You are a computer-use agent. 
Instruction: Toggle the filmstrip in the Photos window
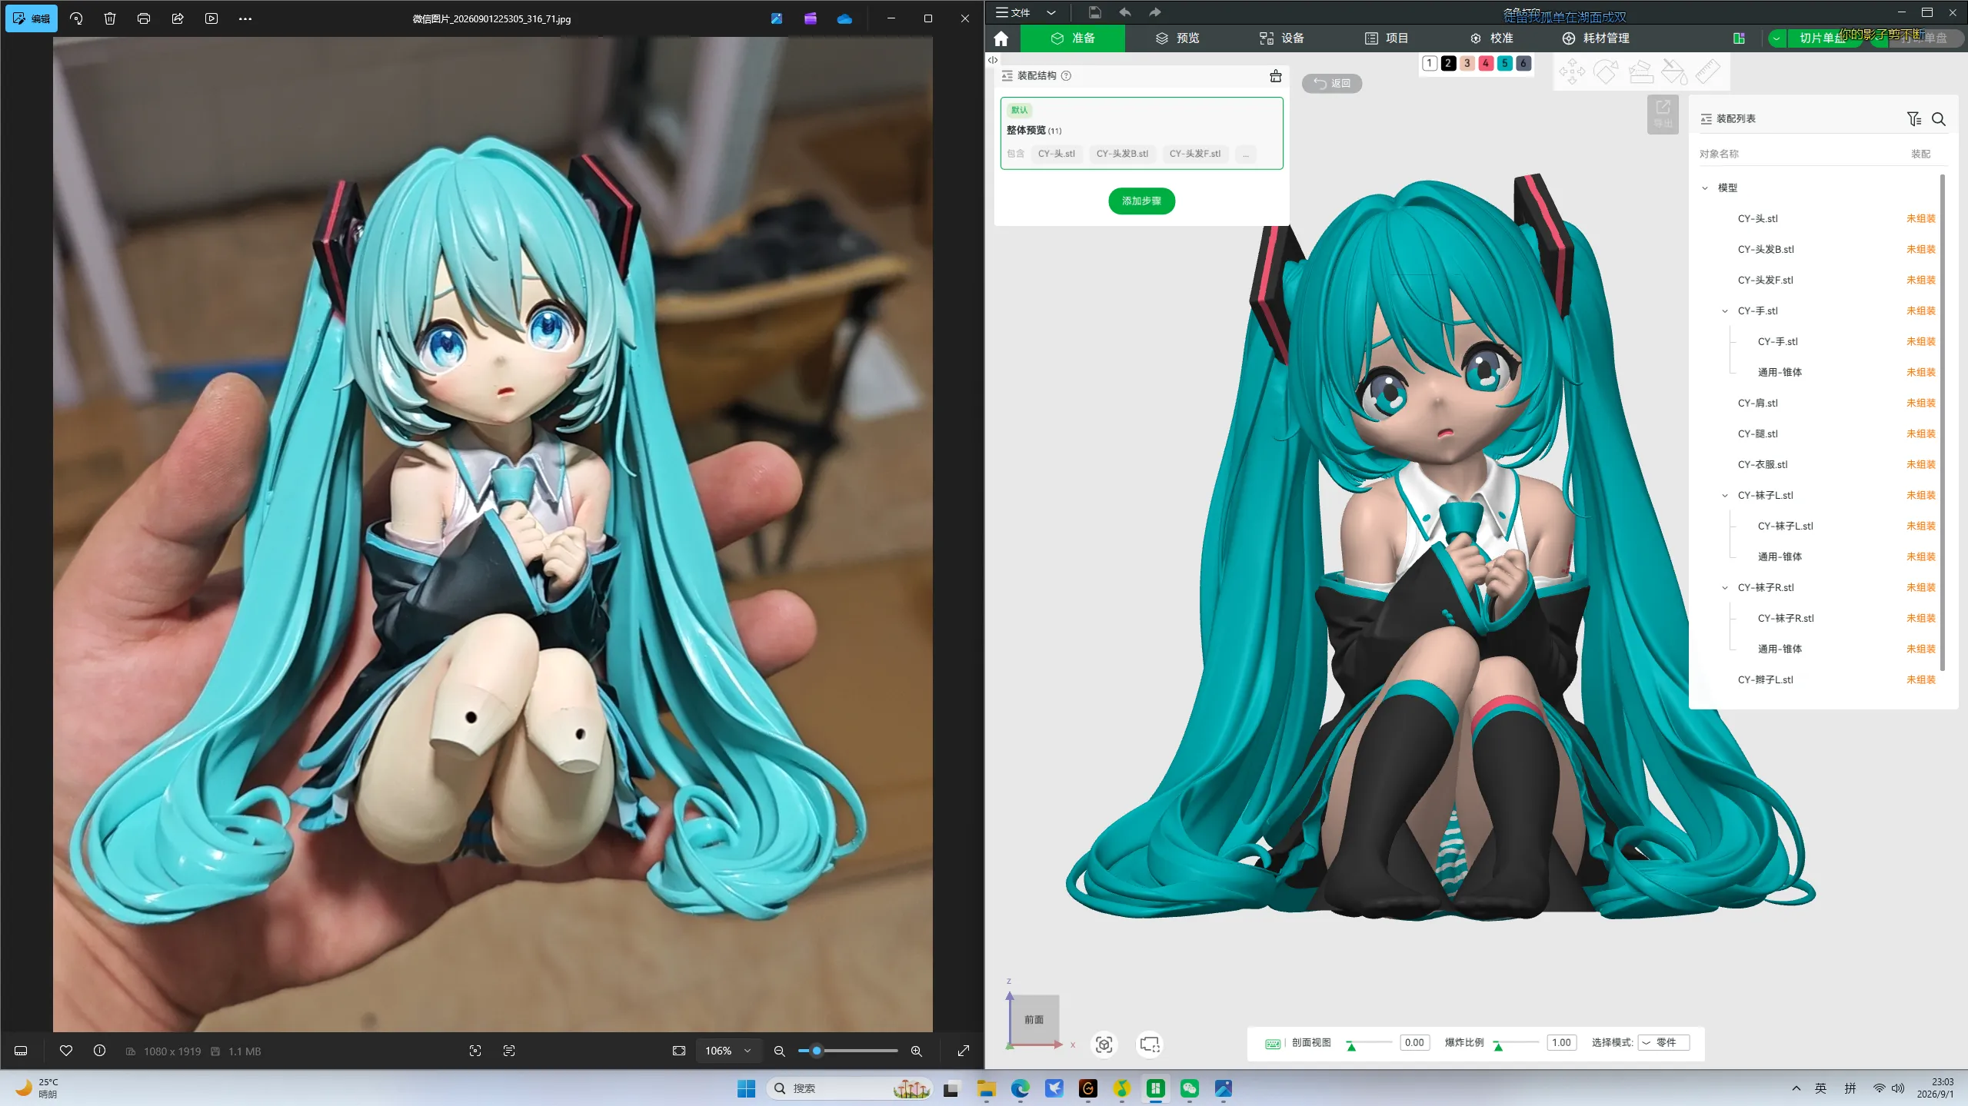(x=22, y=1051)
